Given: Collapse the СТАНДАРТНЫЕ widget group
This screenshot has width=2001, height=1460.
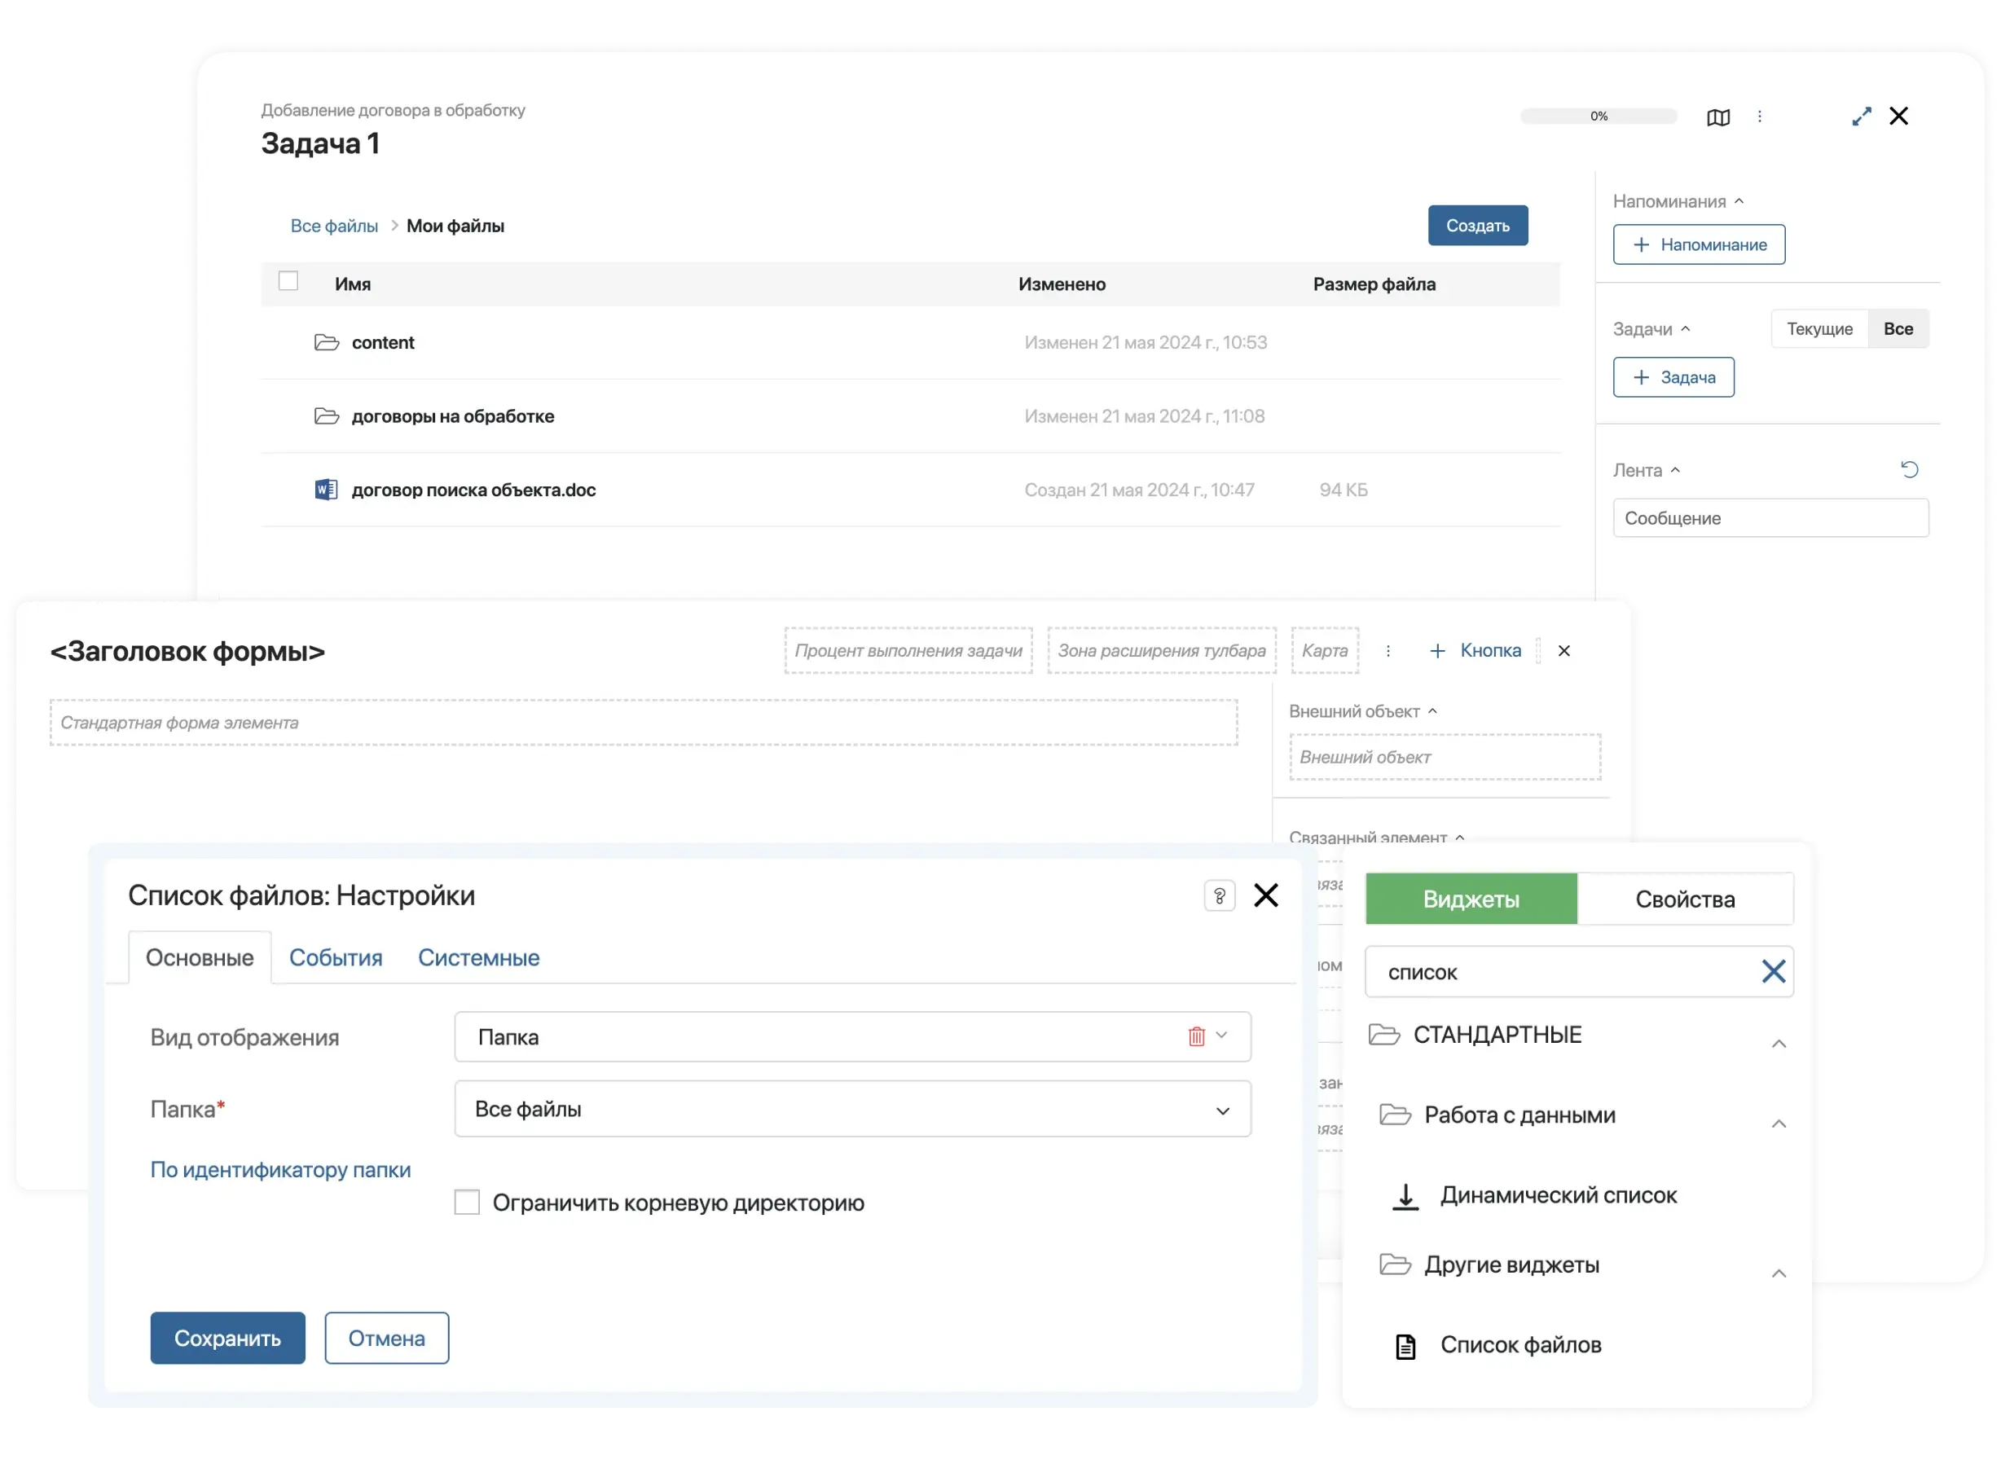Looking at the screenshot, I should tap(1779, 1044).
